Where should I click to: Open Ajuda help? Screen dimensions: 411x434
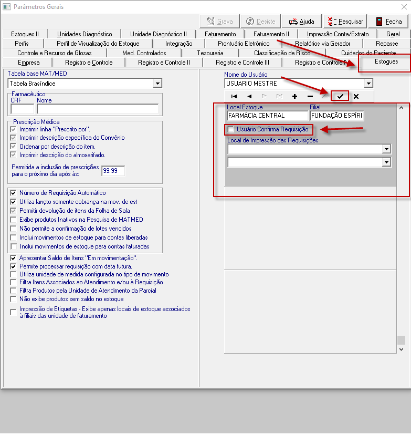click(x=302, y=22)
